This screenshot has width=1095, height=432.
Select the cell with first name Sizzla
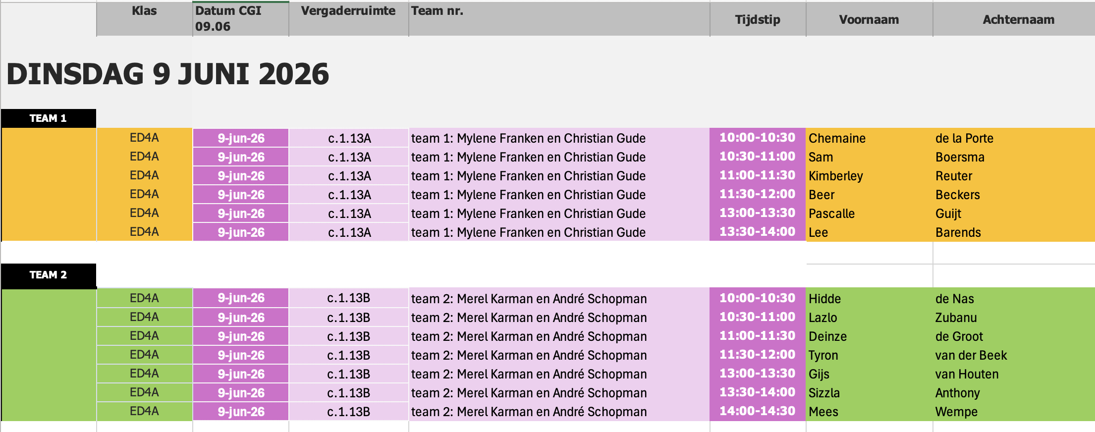[x=869, y=393]
